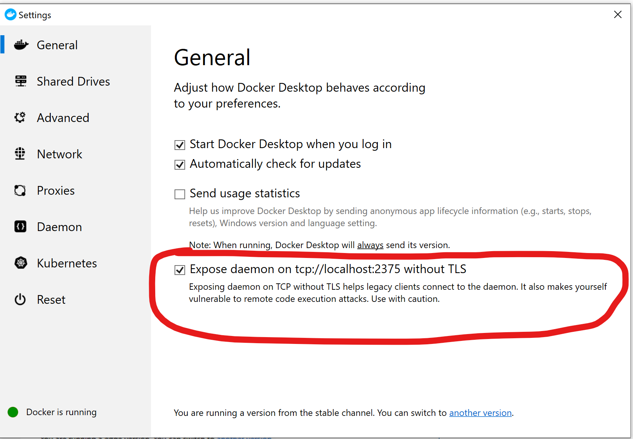Click the 'Exposing daemon on TCP without TLS' warning text
The height and width of the screenshot is (439, 633).
point(398,293)
